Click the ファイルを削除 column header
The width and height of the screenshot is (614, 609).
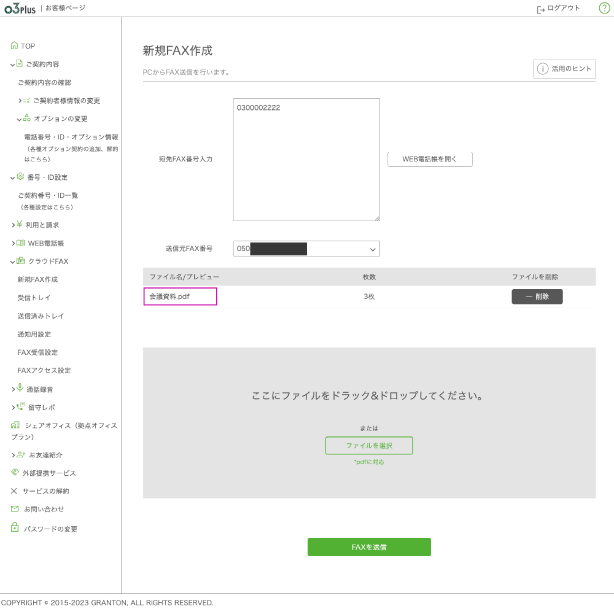pyautogui.click(x=535, y=277)
